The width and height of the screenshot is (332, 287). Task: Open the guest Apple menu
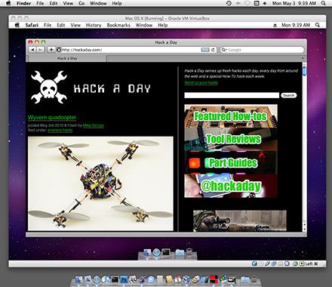(17, 25)
